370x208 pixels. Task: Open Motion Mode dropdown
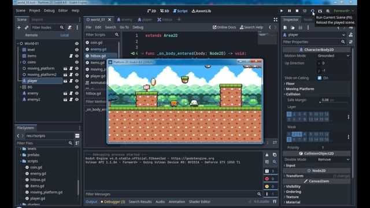[x=334, y=55]
